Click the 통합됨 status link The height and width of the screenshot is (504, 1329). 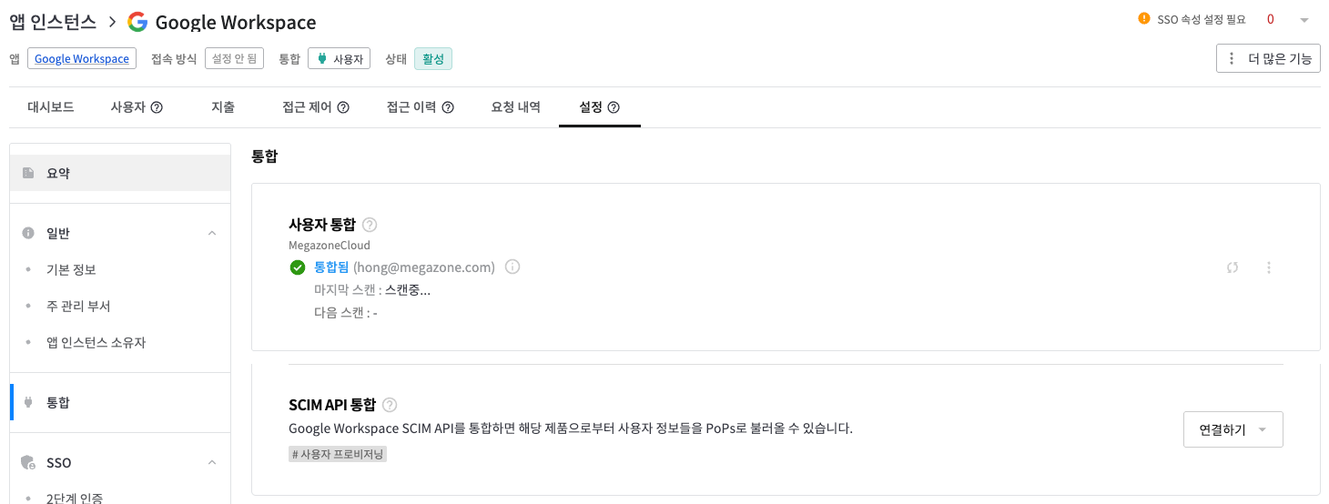(x=331, y=267)
